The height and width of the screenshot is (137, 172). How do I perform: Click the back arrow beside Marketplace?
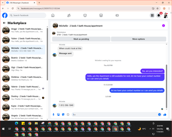pos(4,23)
